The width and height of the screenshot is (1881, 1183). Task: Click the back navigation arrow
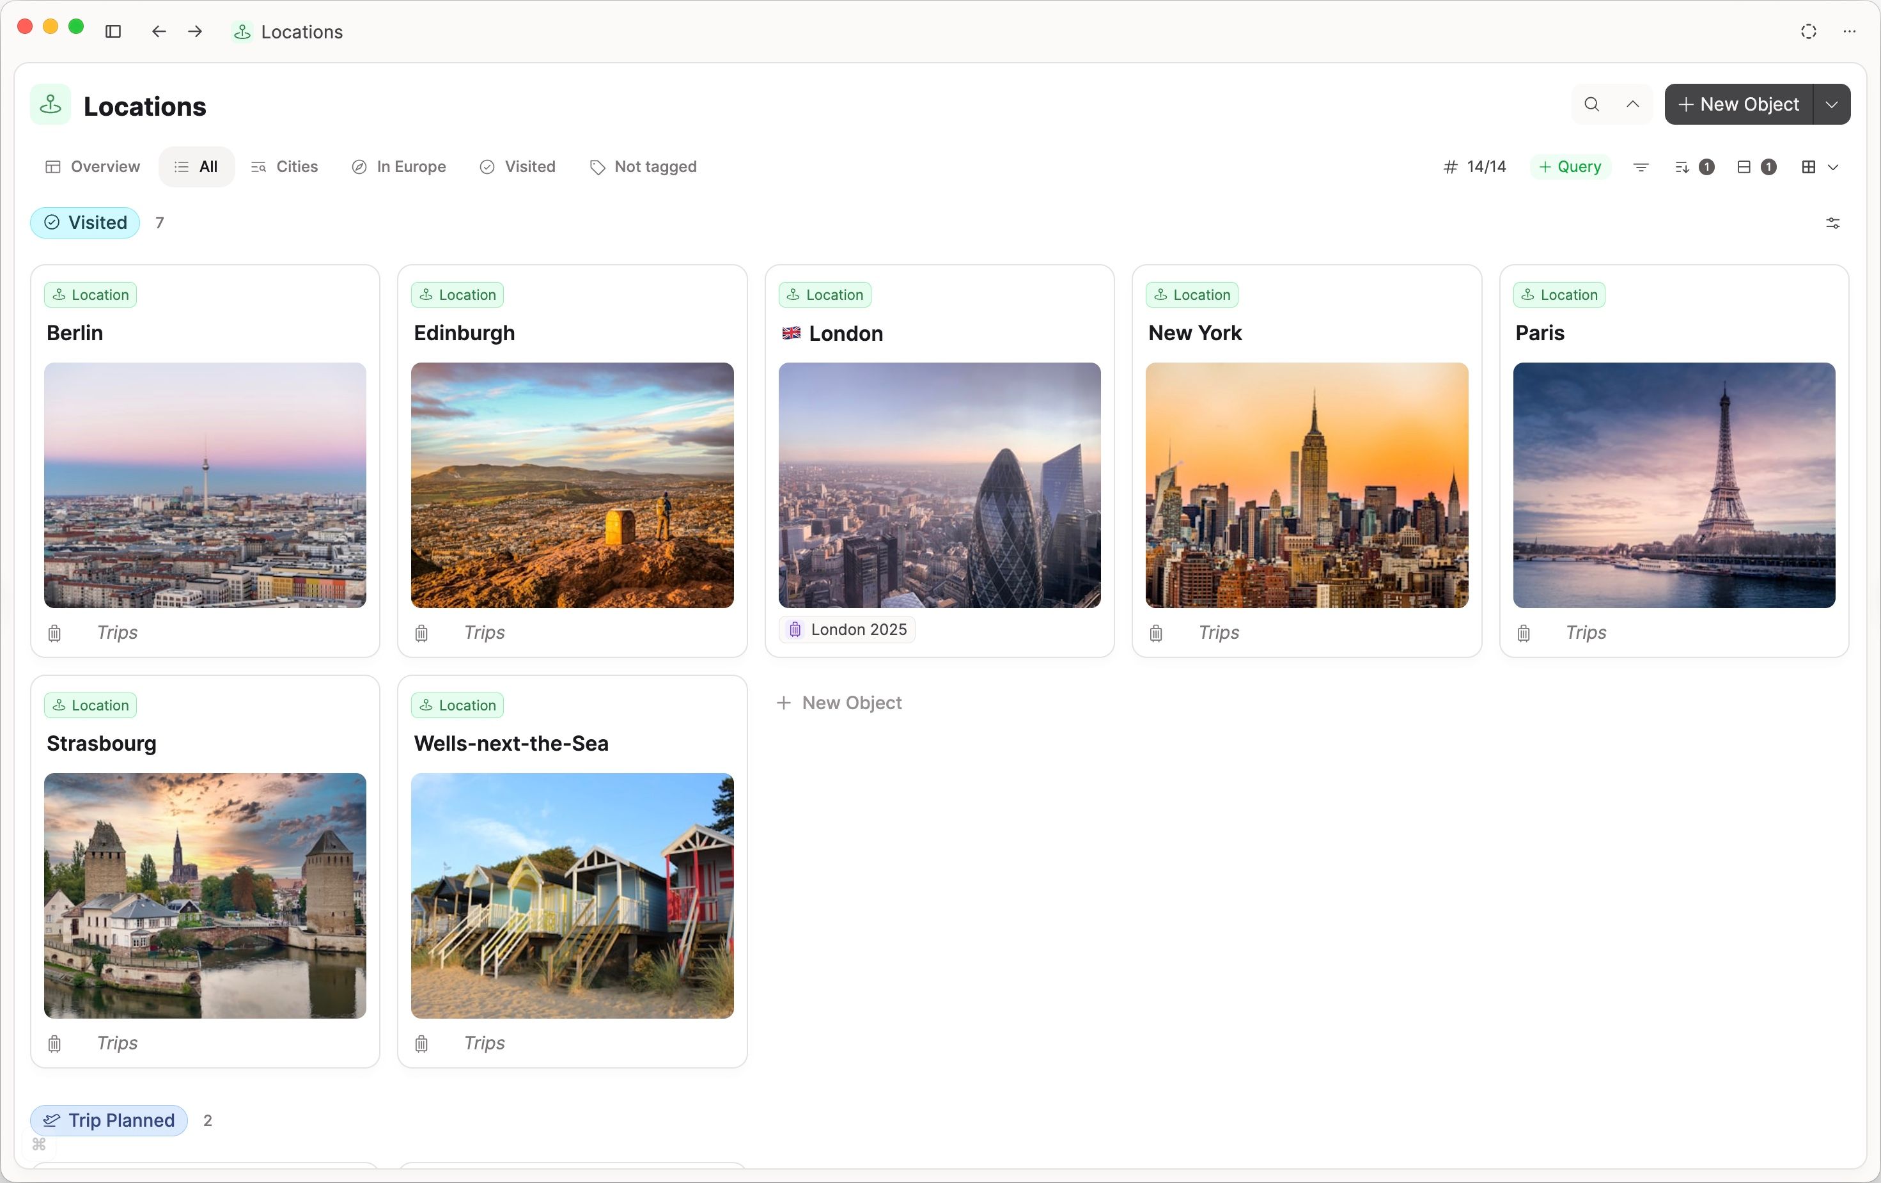(x=159, y=31)
